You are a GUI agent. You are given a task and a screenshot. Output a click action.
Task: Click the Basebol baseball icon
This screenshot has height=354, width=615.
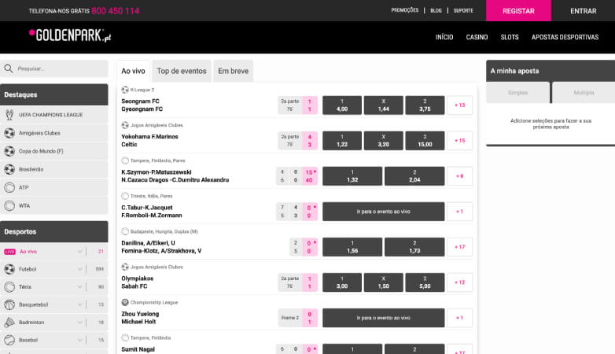[x=9, y=340]
